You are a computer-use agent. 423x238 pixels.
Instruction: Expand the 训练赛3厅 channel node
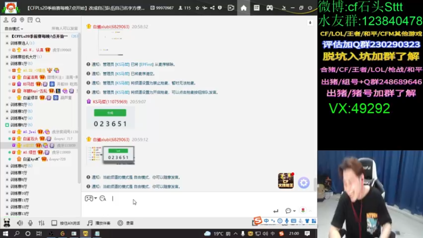point(7,111)
